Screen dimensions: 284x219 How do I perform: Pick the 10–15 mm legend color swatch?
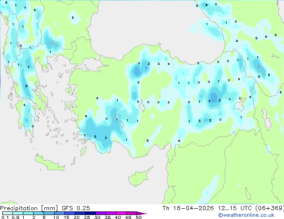pyautogui.click(x=59, y=213)
